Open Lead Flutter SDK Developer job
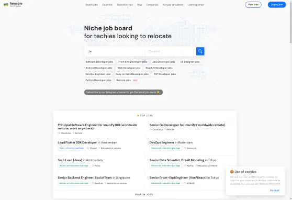This screenshot has height=200, width=292. [87, 142]
